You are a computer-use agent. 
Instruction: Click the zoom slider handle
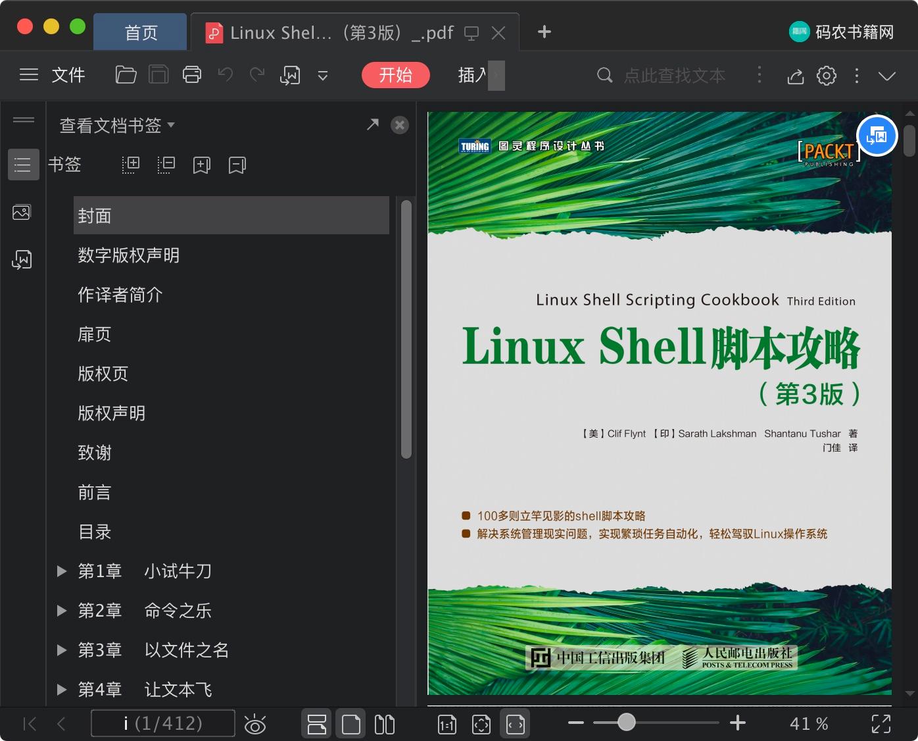pyautogui.click(x=627, y=723)
